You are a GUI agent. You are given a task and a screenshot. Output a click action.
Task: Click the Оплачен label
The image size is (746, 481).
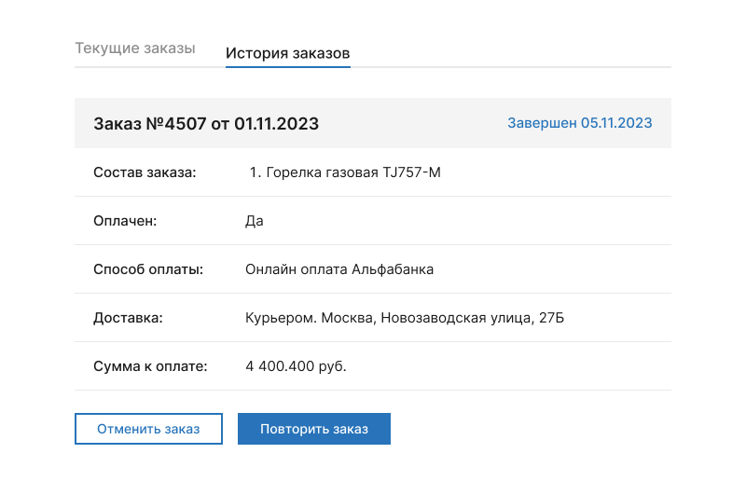coord(126,221)
